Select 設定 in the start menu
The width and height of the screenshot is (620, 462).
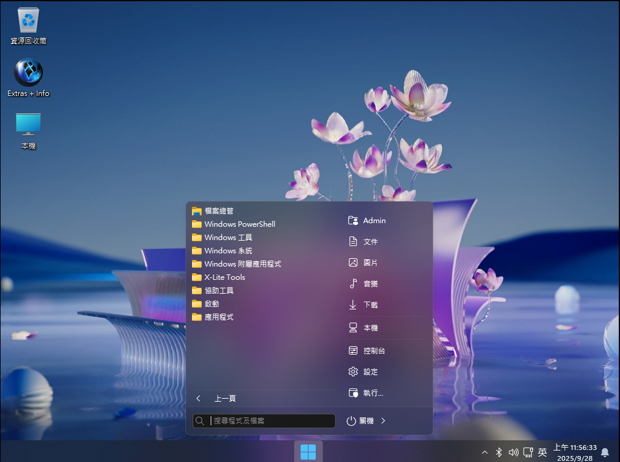point(370,372)
